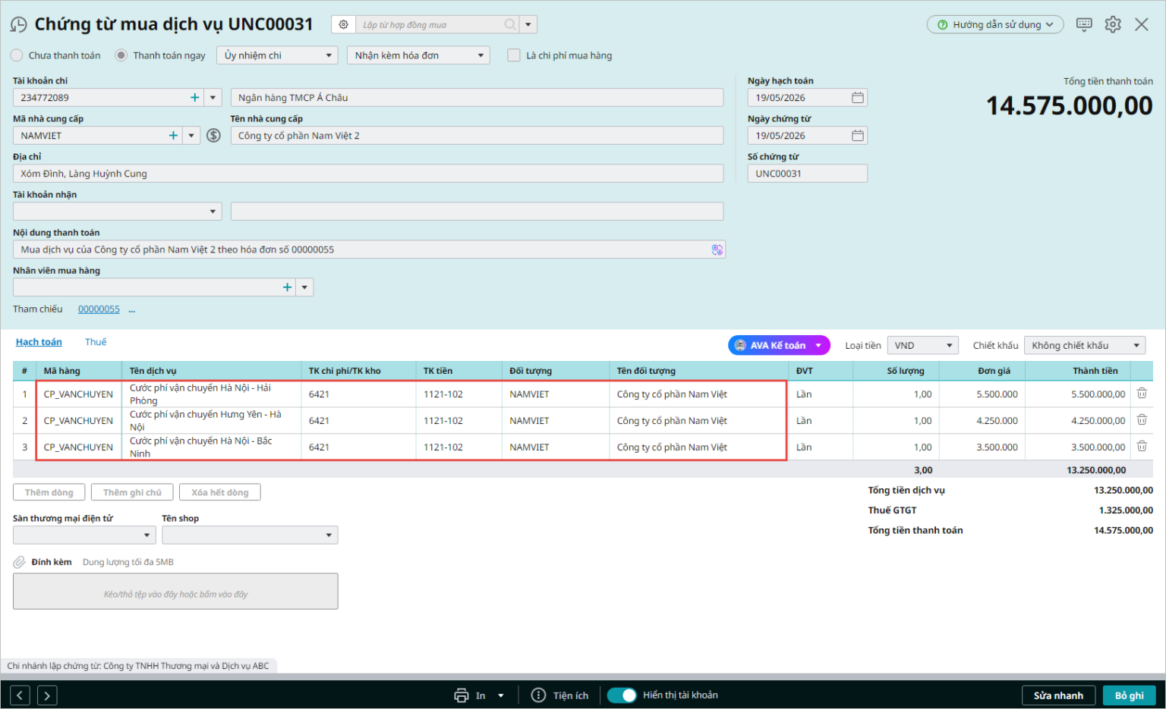Screen dimensions: 1166x709
Task: Switch to Thuế tab
Action: pos(96,342)
